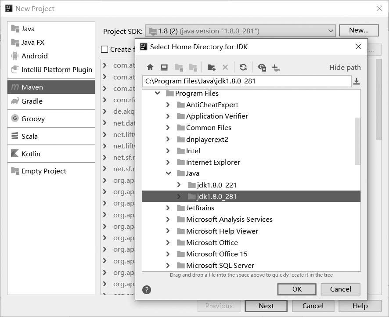The width and height of the screenshot is (389, 317).
Task: Open the Project SDK dropdown
Action: [x=241, y=31]
